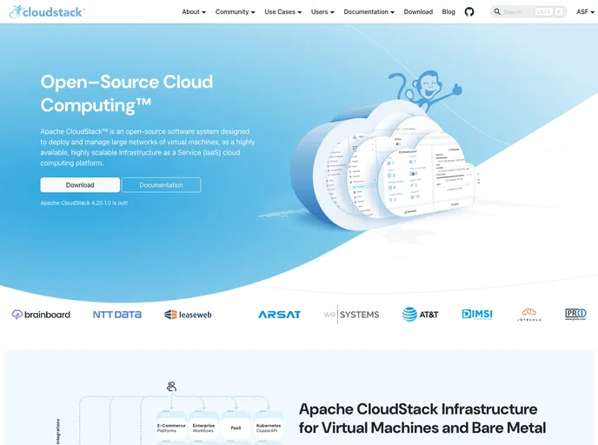Click the we SYSTEMS logo
598x445 pixels.
coord(351,315)
